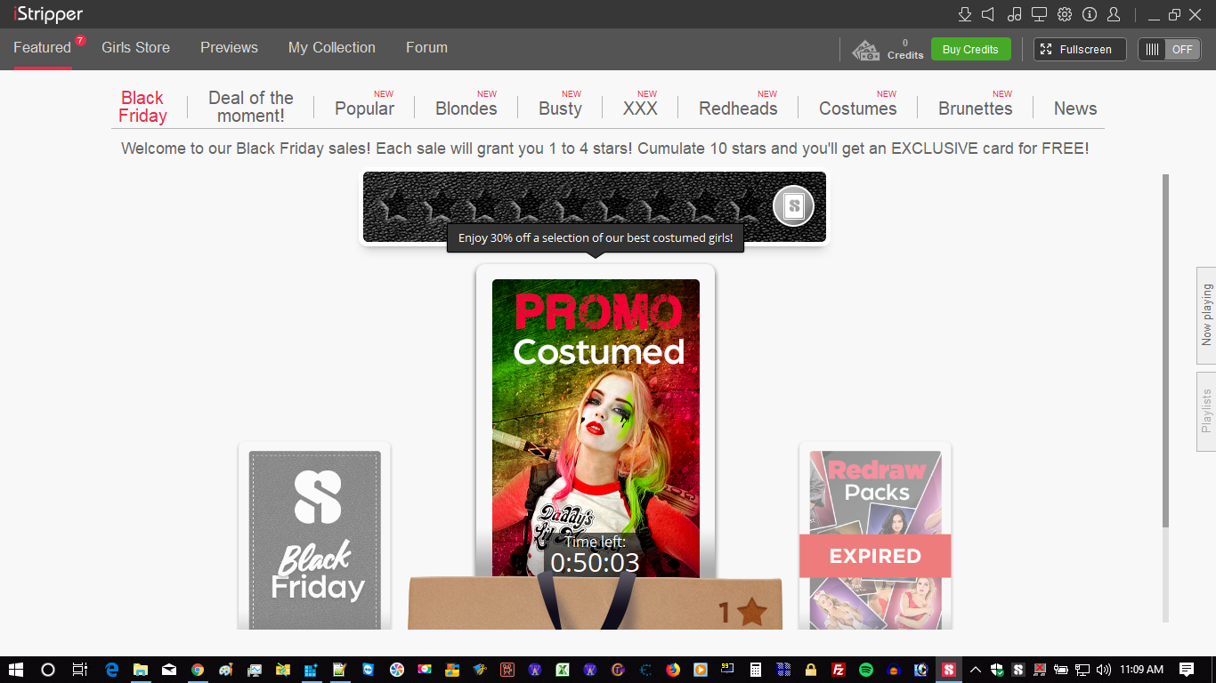Select the Brunettes category
The height and width of the screenshot is (683, 1216).
976,108
